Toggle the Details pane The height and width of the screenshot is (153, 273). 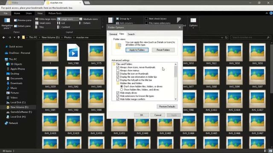click(22, 26)
